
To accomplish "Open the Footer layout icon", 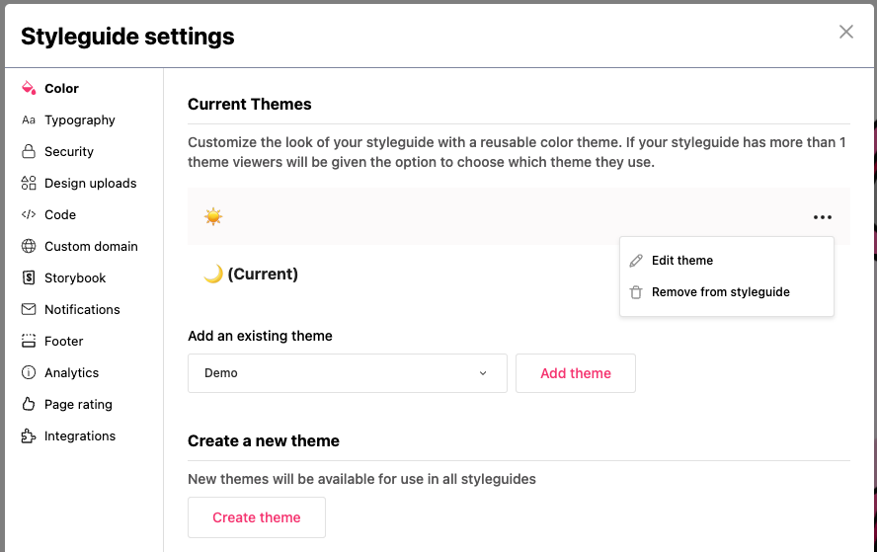I will 29,341.
